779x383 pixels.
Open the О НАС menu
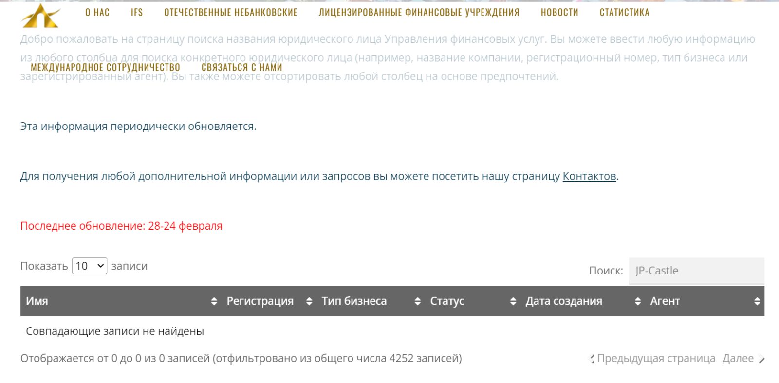click(x=97, y=13)
